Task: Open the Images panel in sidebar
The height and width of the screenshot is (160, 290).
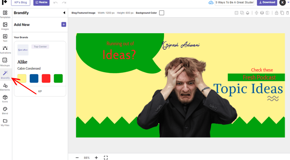Action: pyautogui.click(x=5, y=26)
